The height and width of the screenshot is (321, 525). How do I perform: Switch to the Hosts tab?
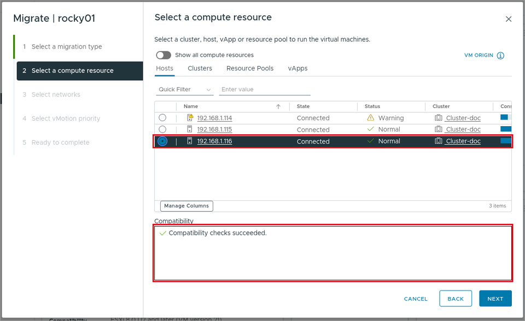(165, 68)
